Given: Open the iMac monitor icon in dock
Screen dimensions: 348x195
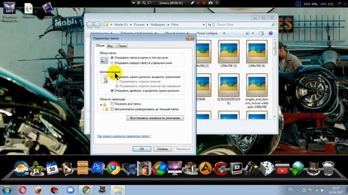Looking at the screenshot, I should (x=175, y=168).
